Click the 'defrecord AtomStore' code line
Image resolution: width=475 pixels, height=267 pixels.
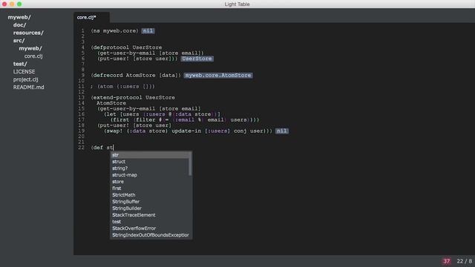[x=136, y=76]
